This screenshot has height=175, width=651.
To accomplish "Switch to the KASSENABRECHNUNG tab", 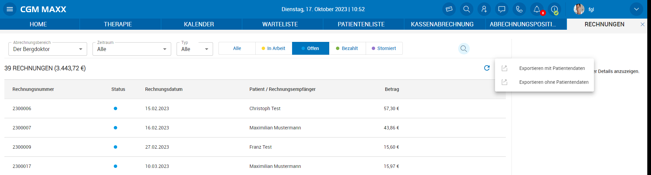I will click(442, 24).
